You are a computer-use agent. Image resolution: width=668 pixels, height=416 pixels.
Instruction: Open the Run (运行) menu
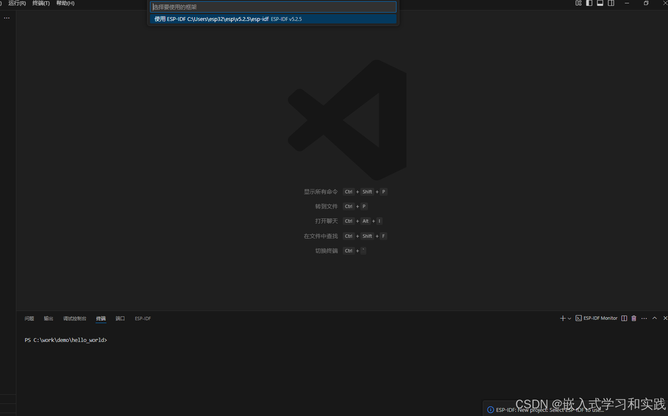click(x=17, y=3)
